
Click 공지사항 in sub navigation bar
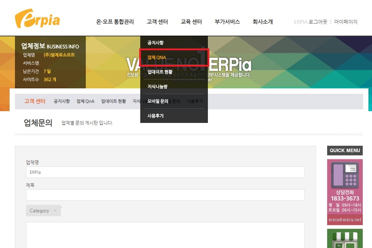62,101
